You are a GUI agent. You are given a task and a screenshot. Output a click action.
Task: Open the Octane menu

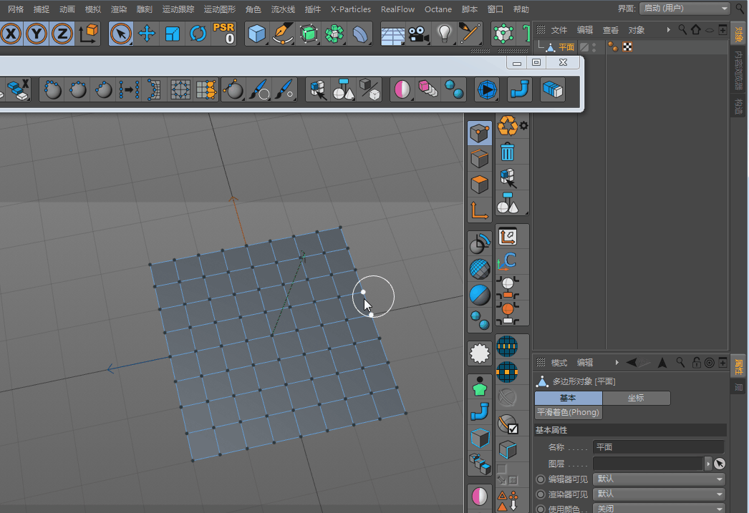coord(438,9)
